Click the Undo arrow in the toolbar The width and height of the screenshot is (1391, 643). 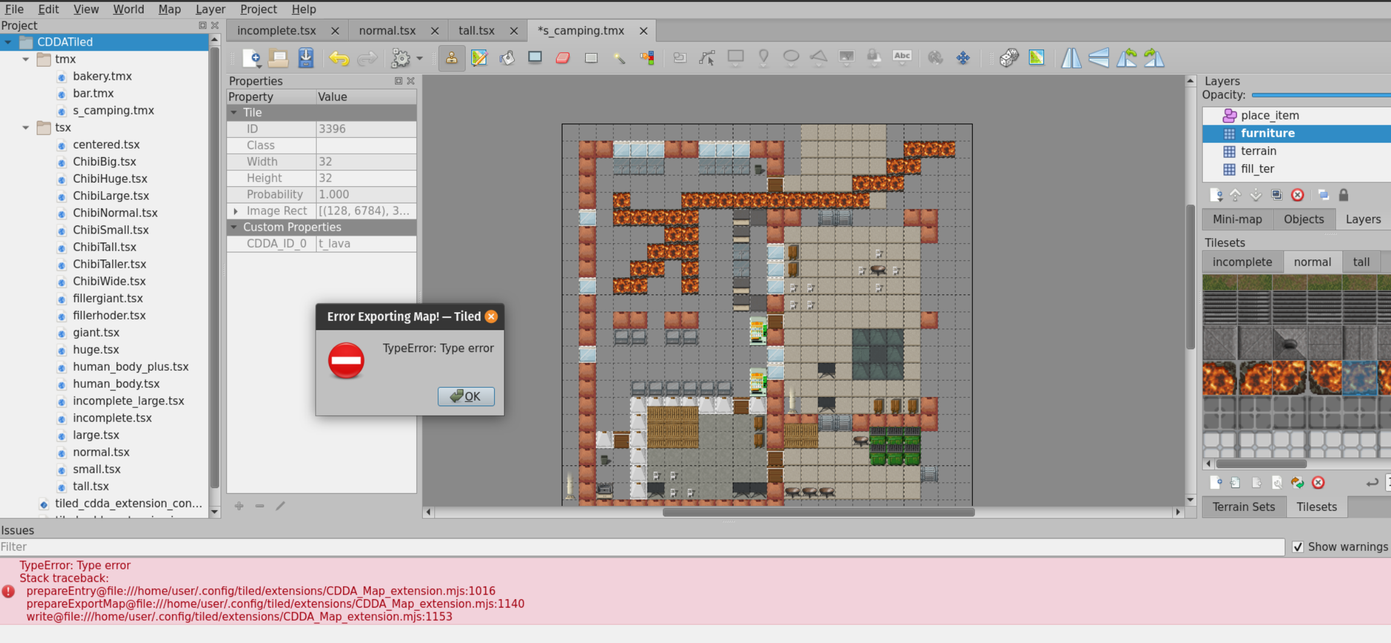click(x=340, y=58)
